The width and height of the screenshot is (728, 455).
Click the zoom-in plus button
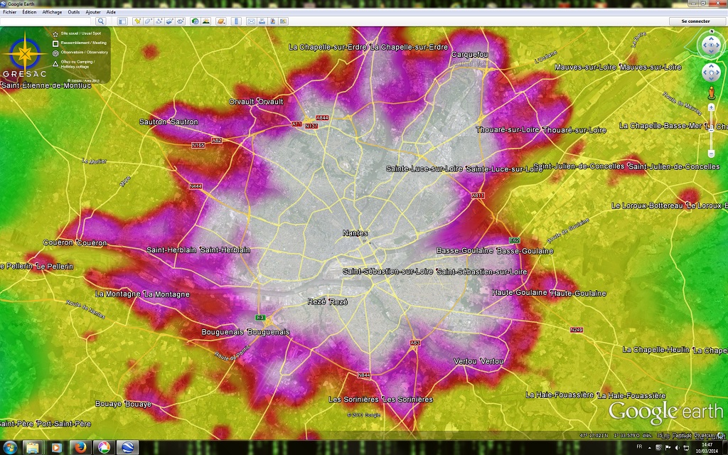tap(711, 107)
